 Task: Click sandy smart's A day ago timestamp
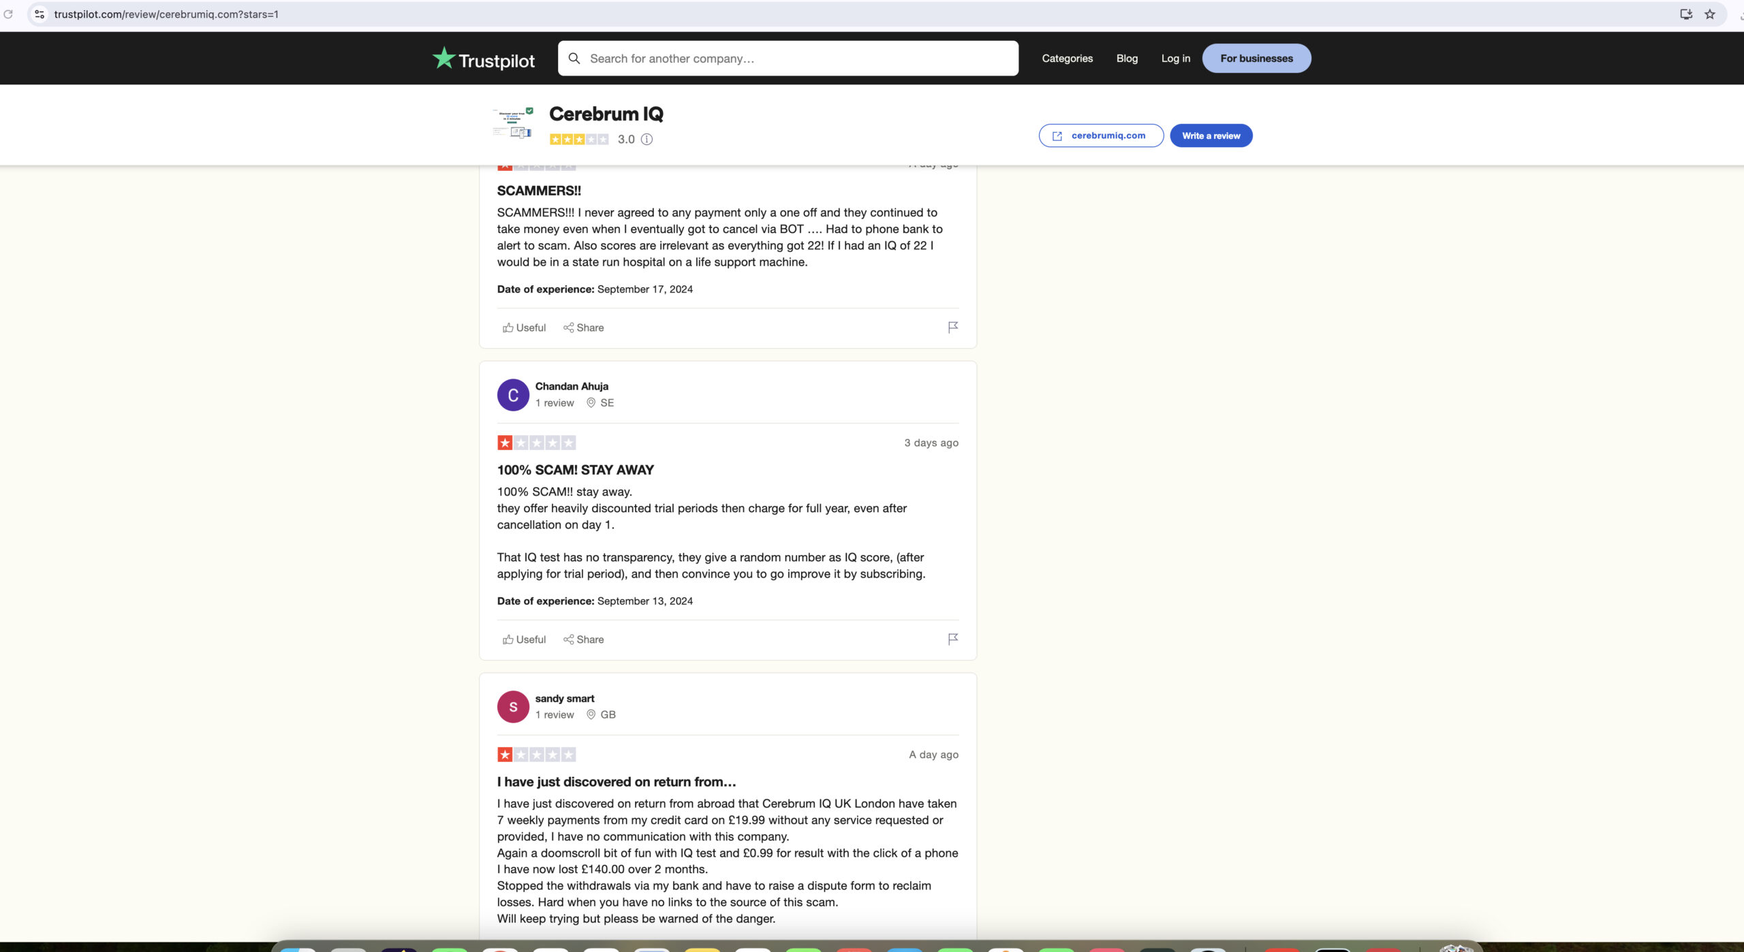pyautogui.click(x=933, y=755)
